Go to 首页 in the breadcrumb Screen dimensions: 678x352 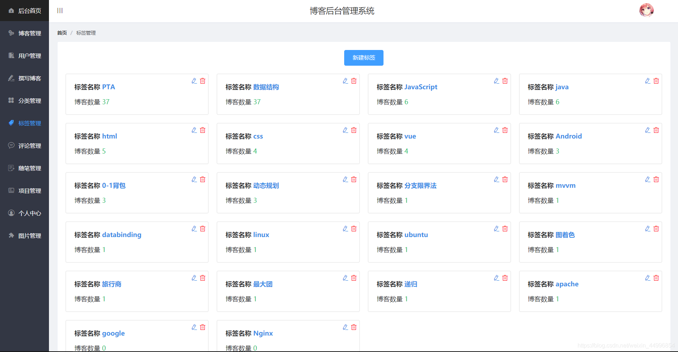[62, 33]
